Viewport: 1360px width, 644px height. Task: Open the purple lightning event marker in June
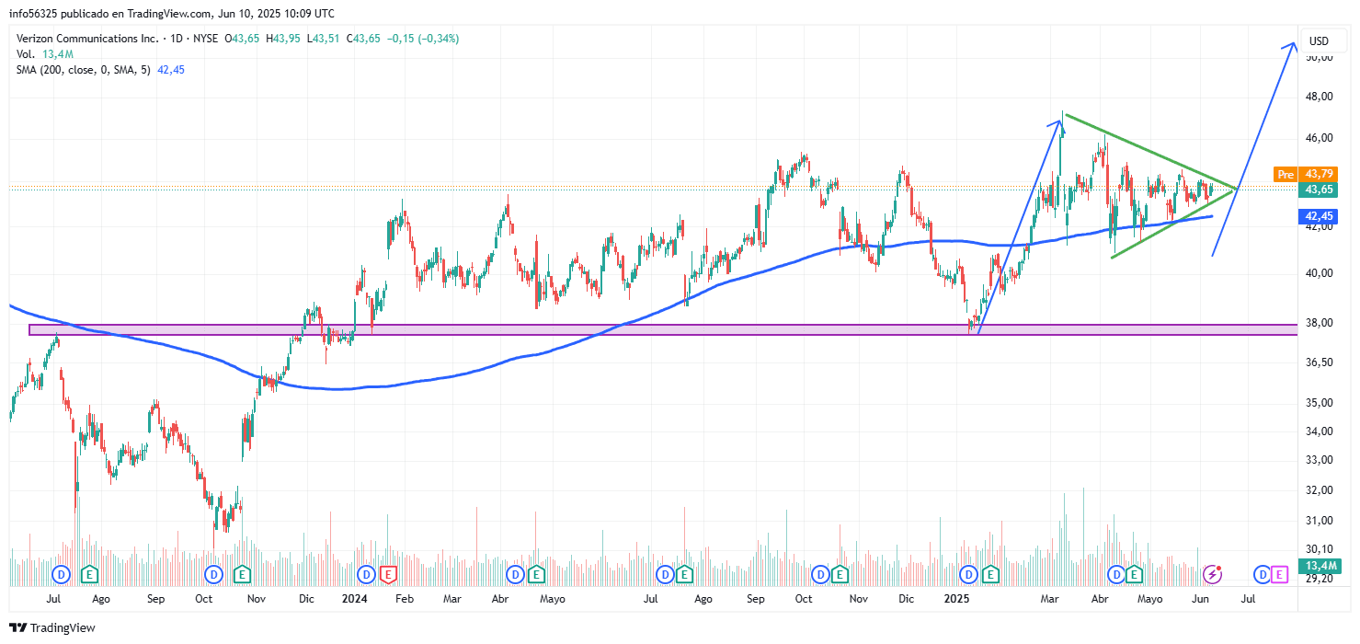tap(1213, 574)
